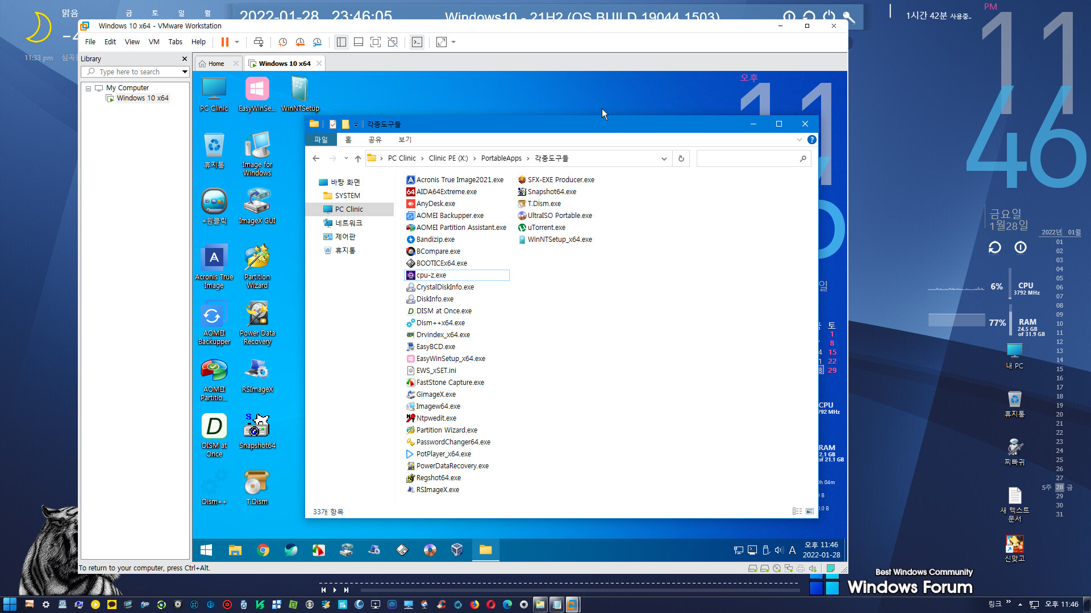The height and width of the screenshot is (613, 1091).
Task: Open the 휴지통 icon on host desktop
Action: pos(1015,404)
